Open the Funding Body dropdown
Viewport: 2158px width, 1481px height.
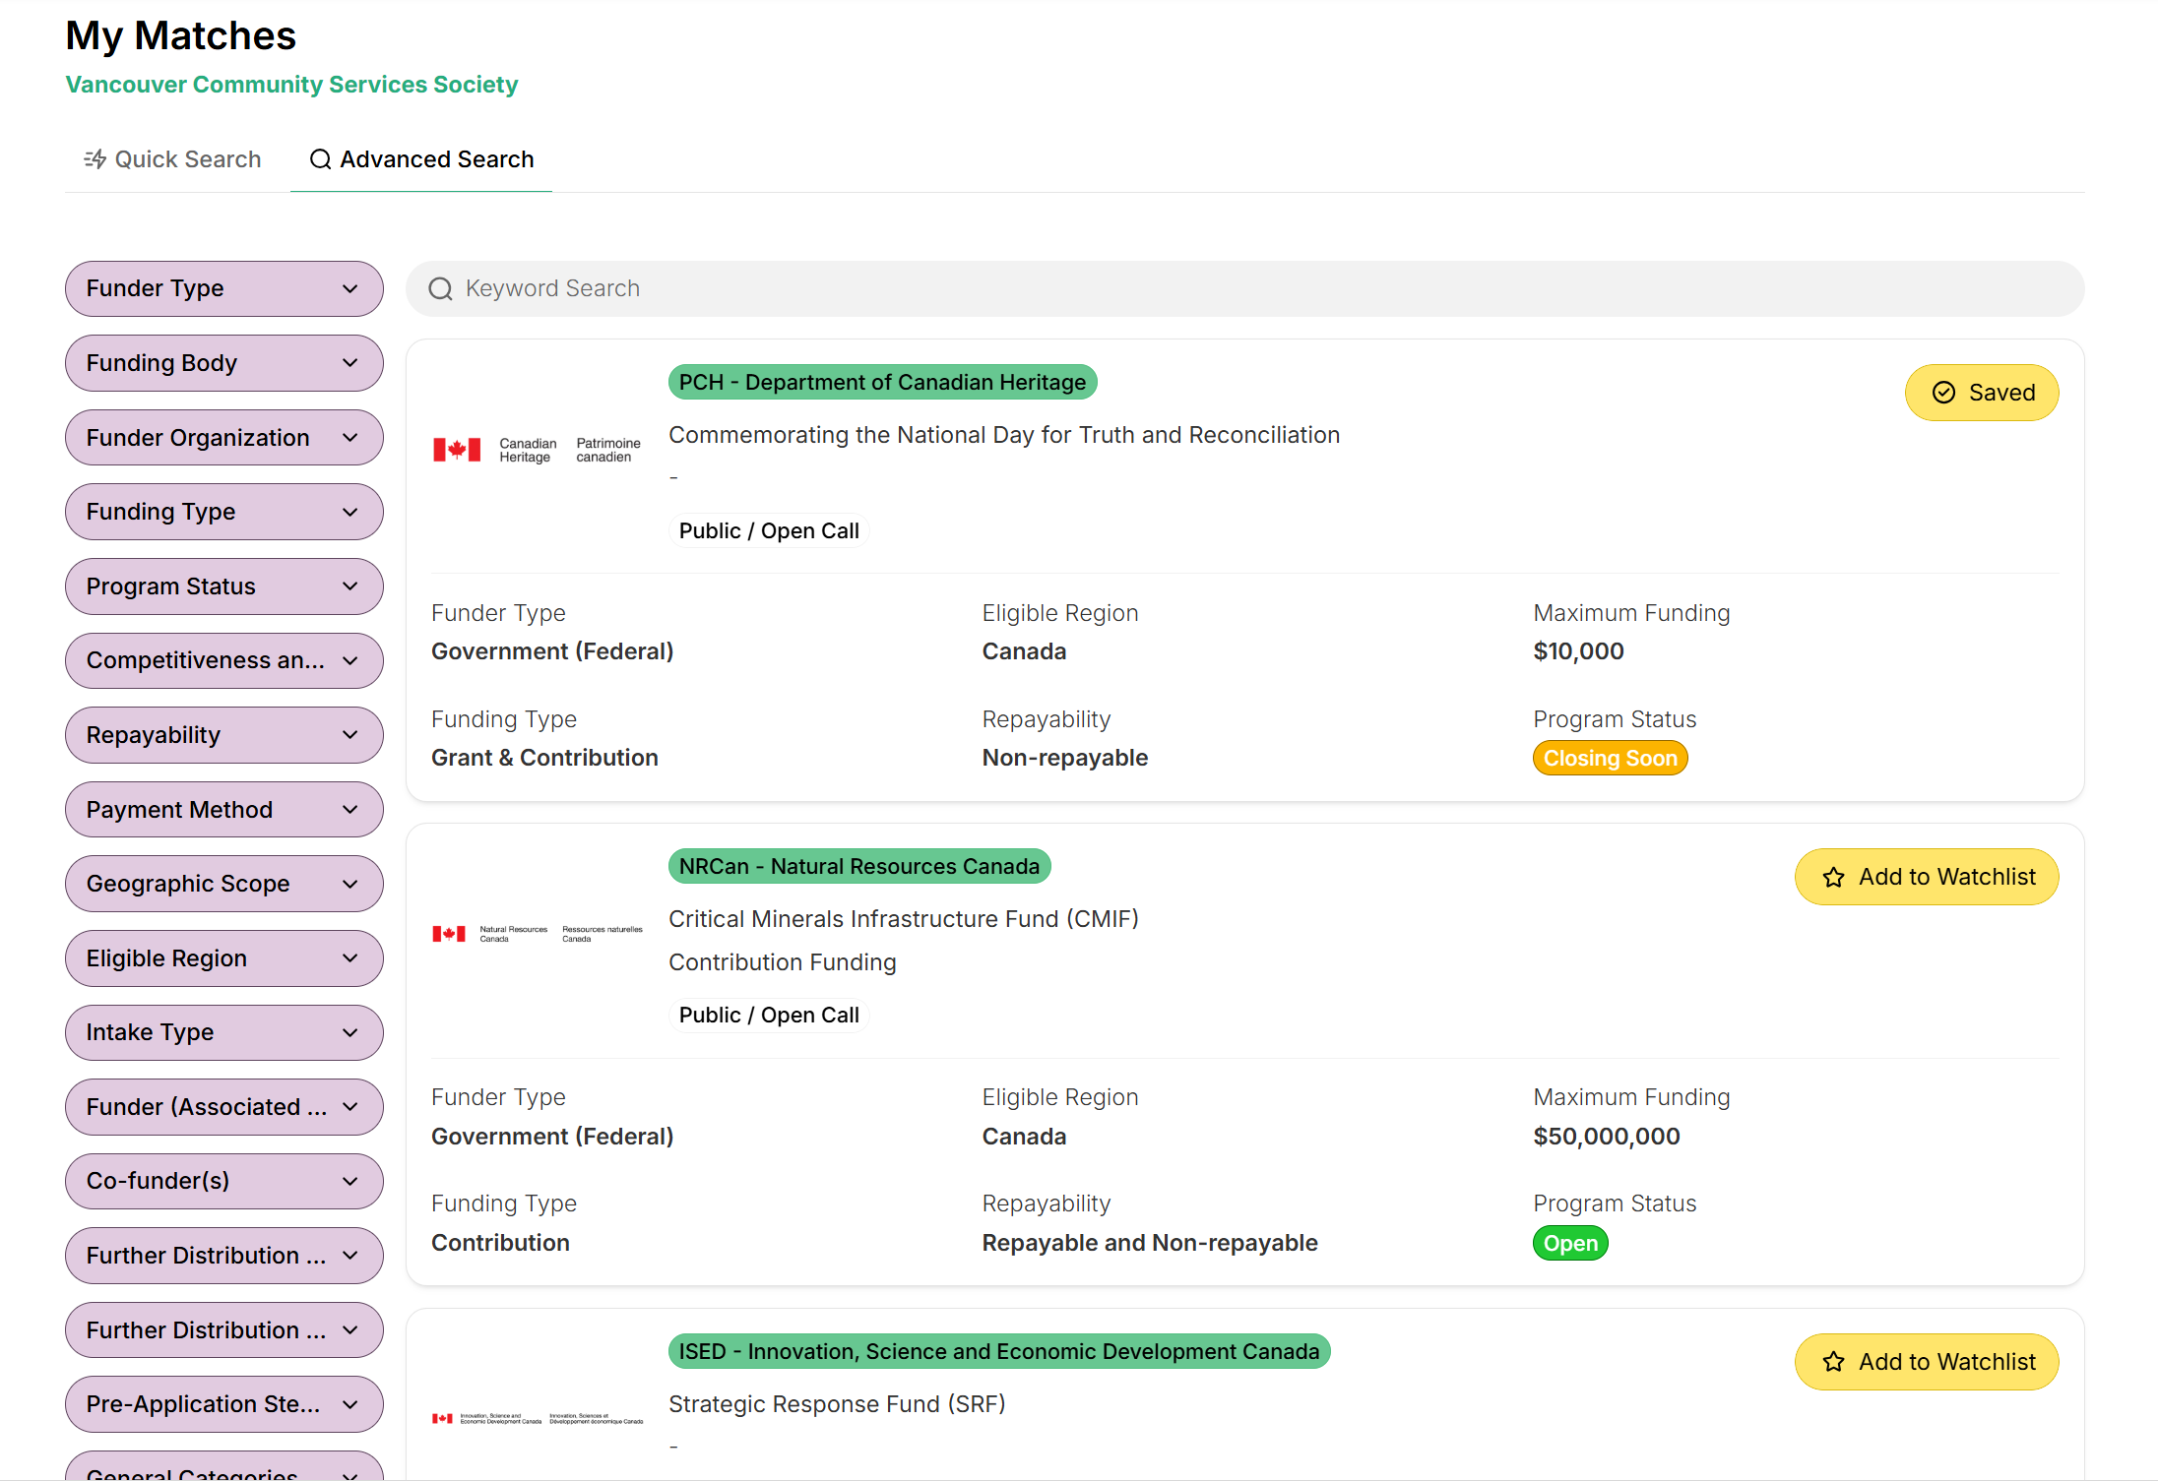click(224, 363)
